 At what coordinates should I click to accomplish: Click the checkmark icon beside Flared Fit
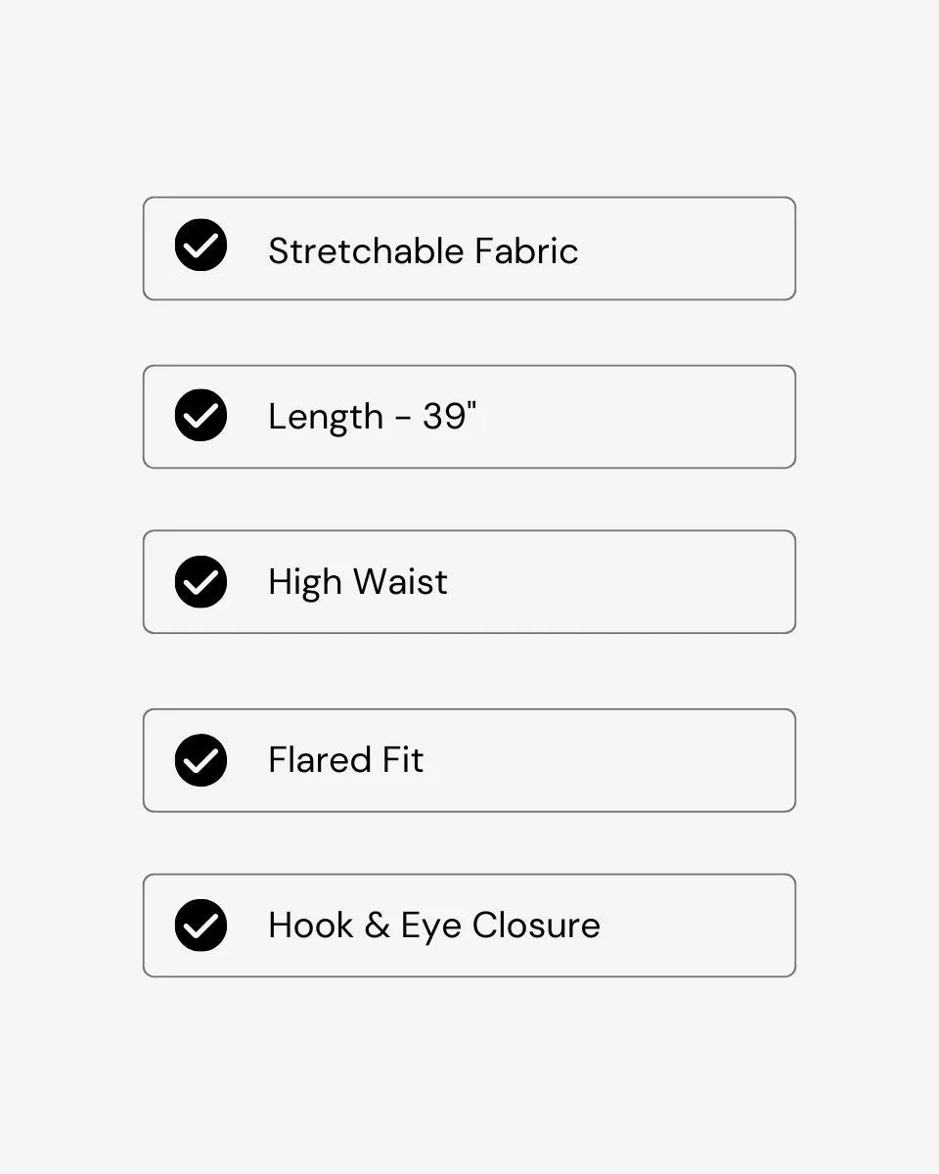click(201, 760)
